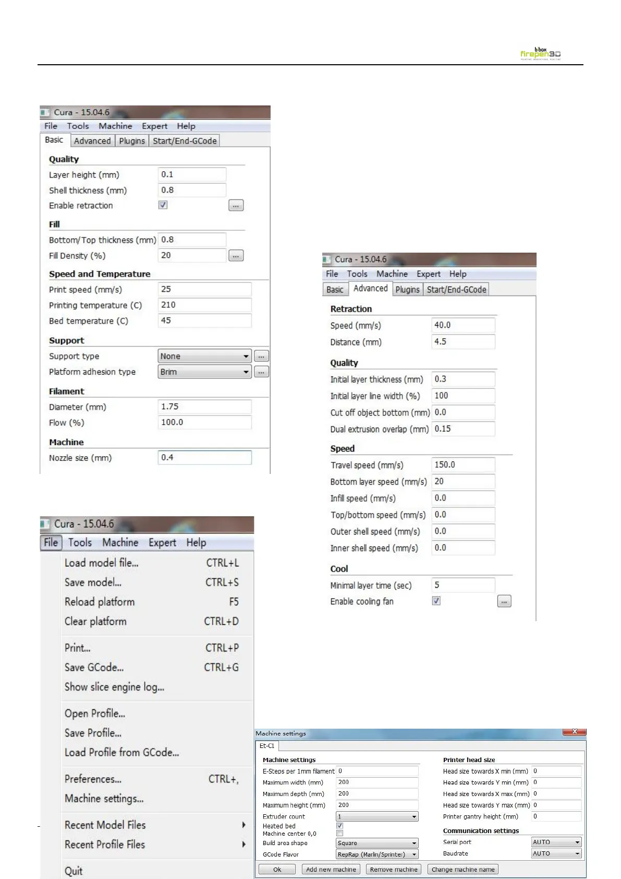Click Nozzle size field showing 0.4
This screenshot has width=621, height=879.
[204, 457]
